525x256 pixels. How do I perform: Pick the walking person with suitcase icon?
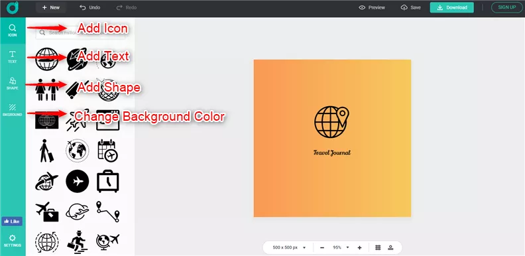click(x=46, y=151)
